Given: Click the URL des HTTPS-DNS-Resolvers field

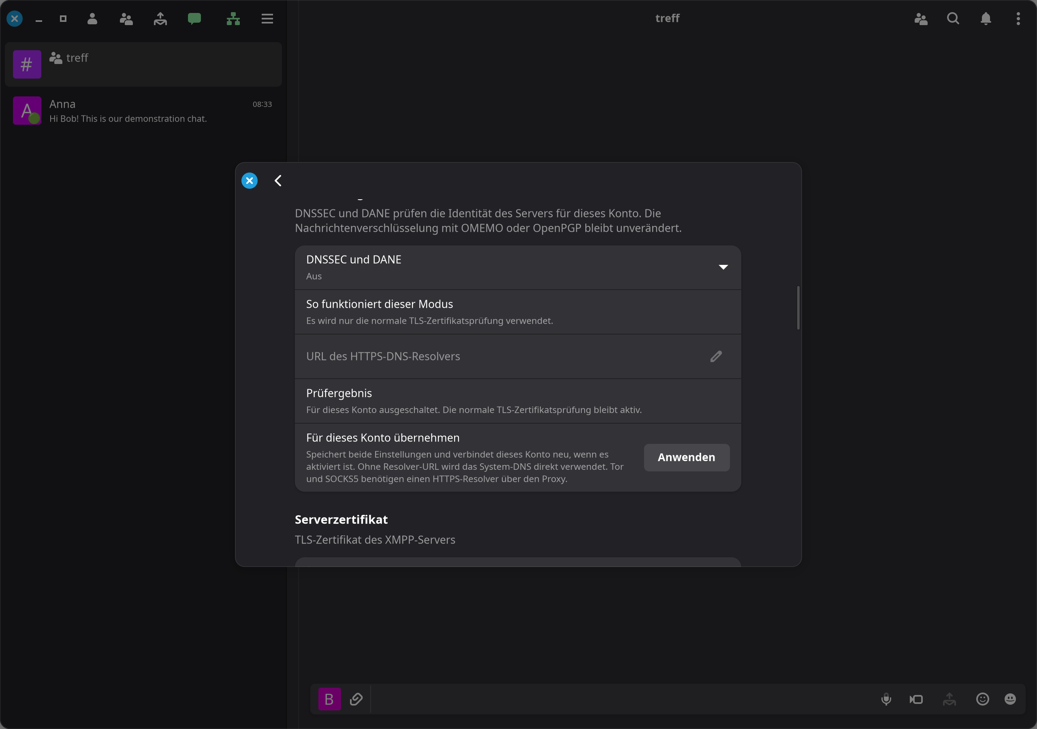Looking at the screenshot, I should pyautogui.click(x=518, y=356).
